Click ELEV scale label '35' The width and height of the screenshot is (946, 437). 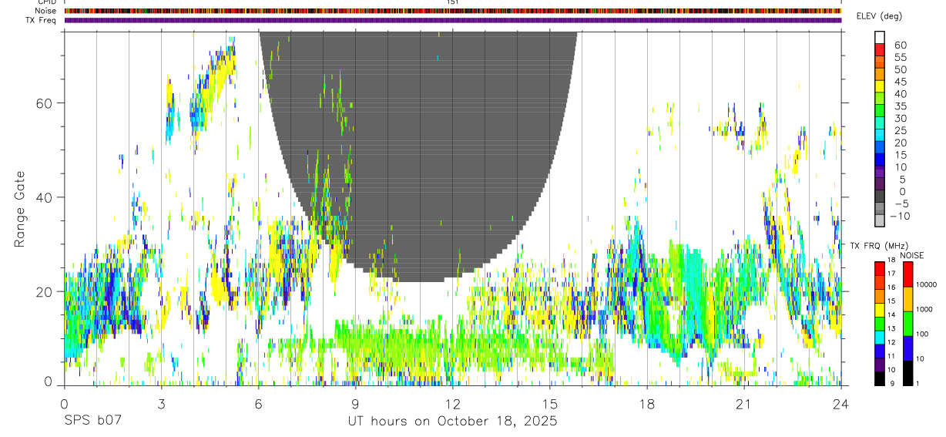tap(901, 106)
